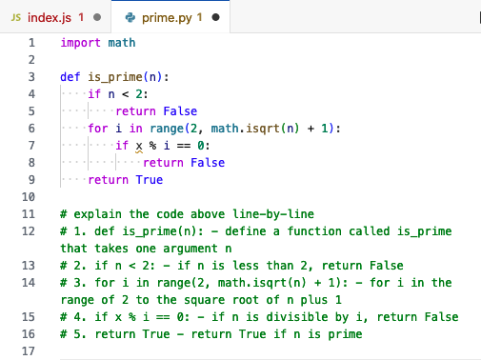Click line number 7 in gutter
This screenshot has height=360, width=481.
[x=31, y=146]
